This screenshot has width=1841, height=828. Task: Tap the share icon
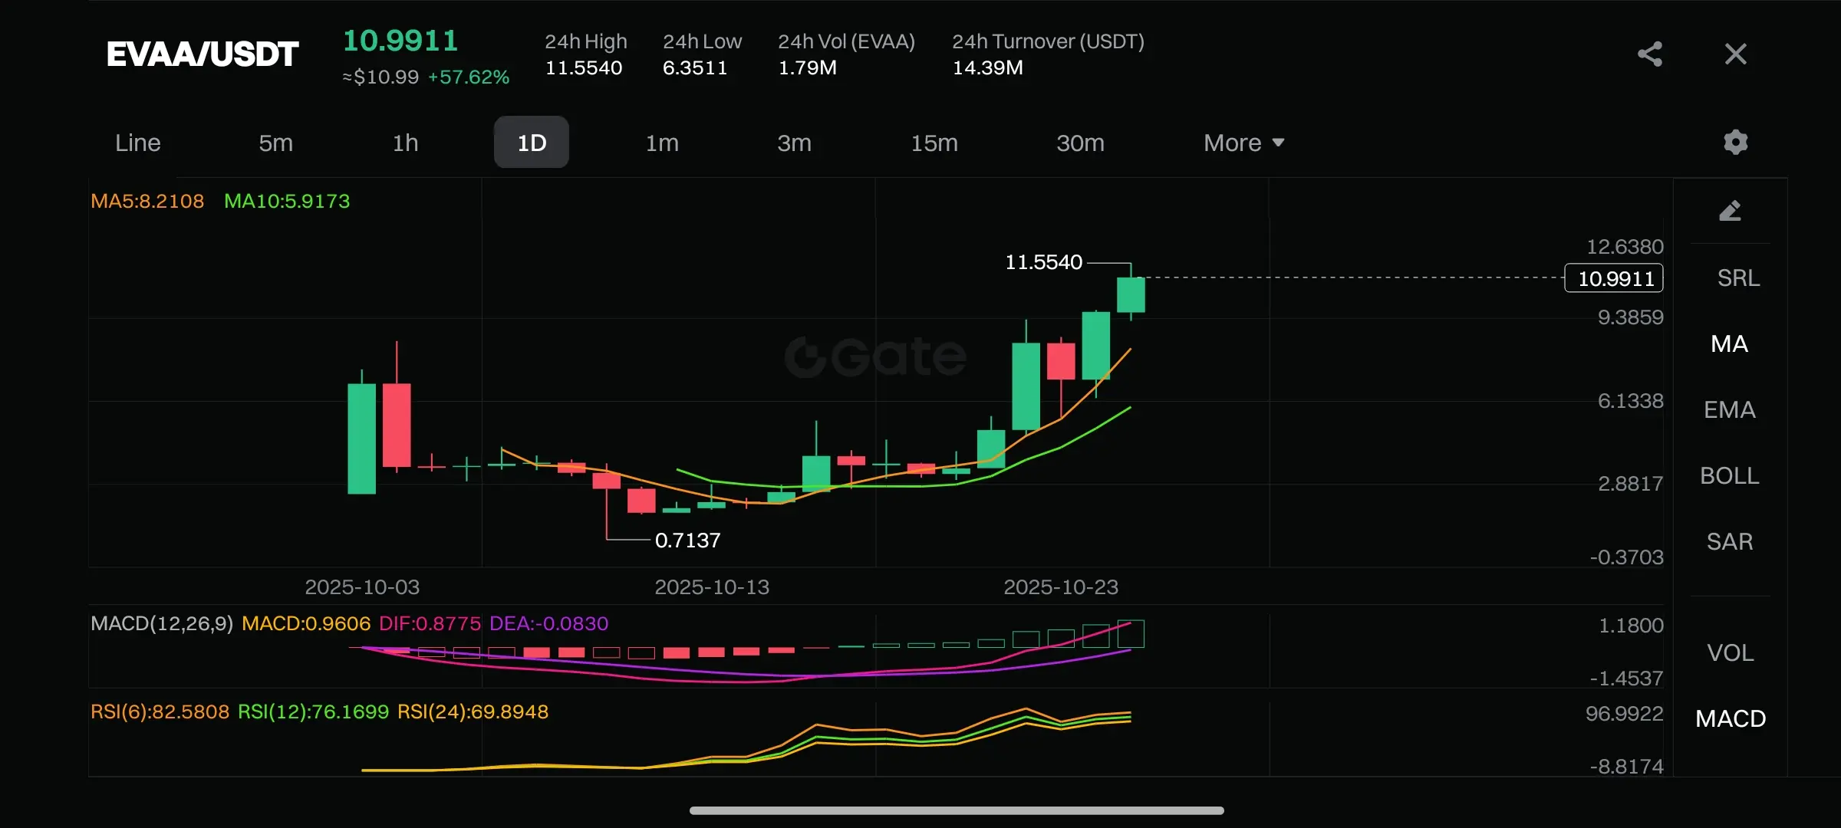[1650, 54]
